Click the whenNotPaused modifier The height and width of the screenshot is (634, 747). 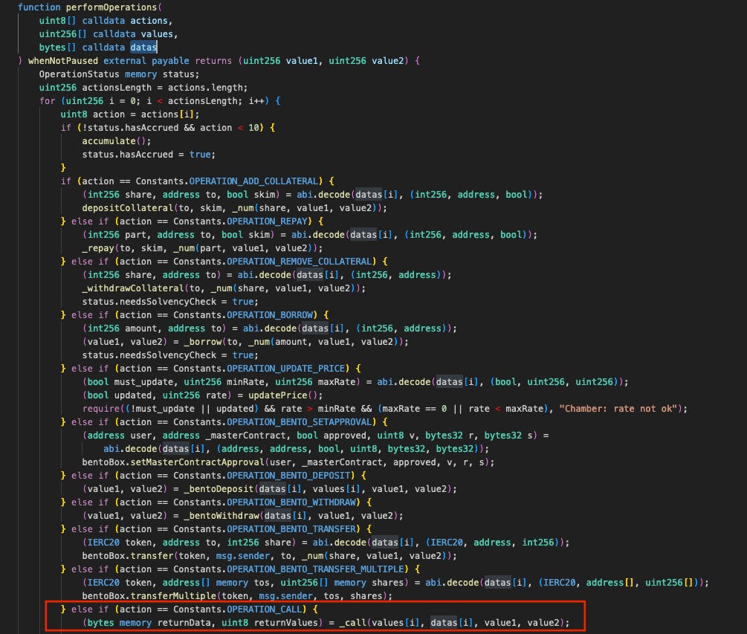click(63, 60)
